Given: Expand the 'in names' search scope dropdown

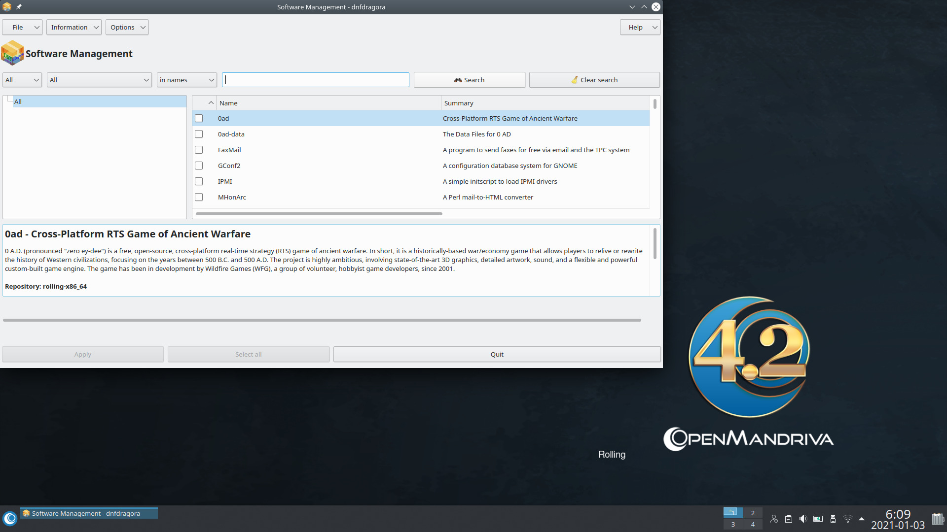Looking at the screenshot, I should (x=187, y=80).
